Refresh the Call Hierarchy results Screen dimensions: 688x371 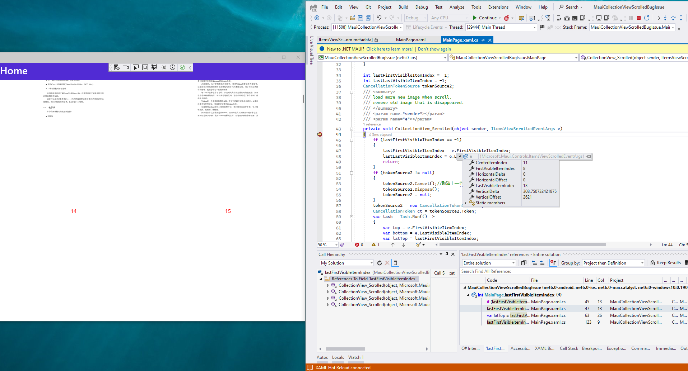(380, 263)
